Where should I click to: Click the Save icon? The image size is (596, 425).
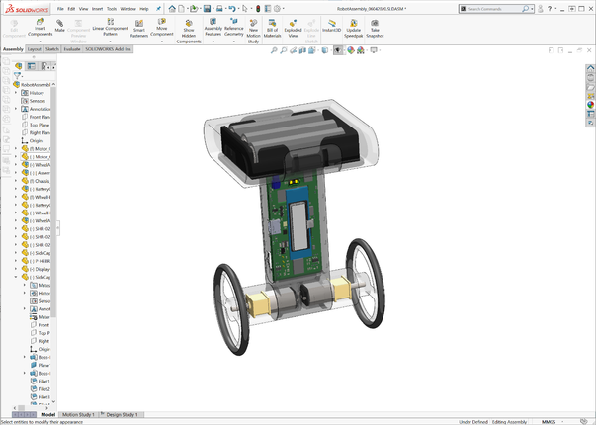click(x=207, y=8)
